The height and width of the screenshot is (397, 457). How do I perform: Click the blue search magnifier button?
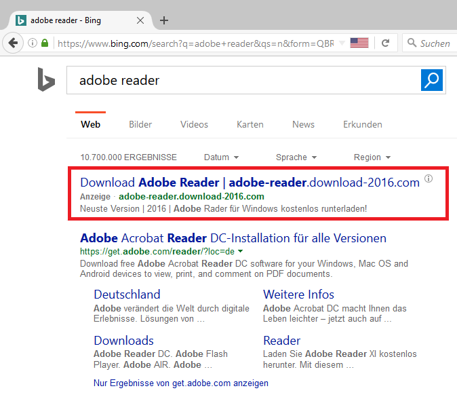[432, 80]
